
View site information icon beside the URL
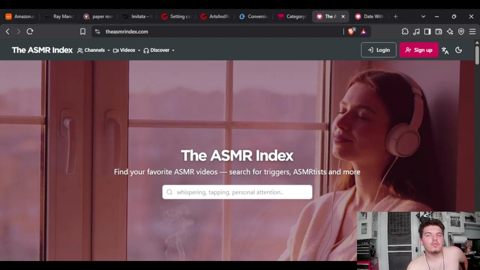(x=97, y=31)
